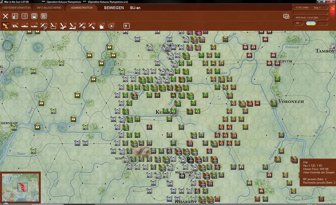This screenshot has width=336, height=205.
Task: Select the F8 bomb city icon
Action: point(72,26)
